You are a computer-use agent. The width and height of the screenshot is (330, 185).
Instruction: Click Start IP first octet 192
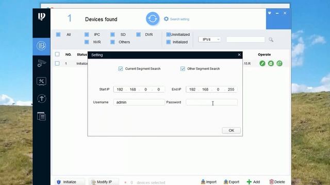click(x=120, y=89)
